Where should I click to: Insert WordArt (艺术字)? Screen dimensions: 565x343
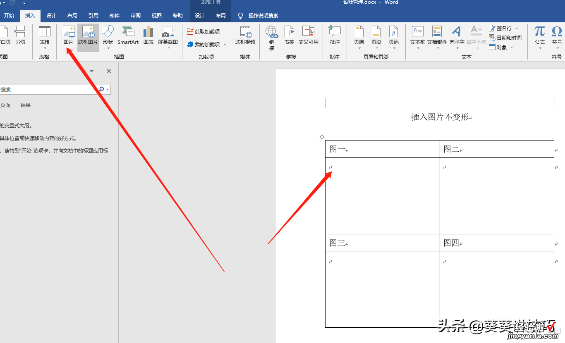457,37
